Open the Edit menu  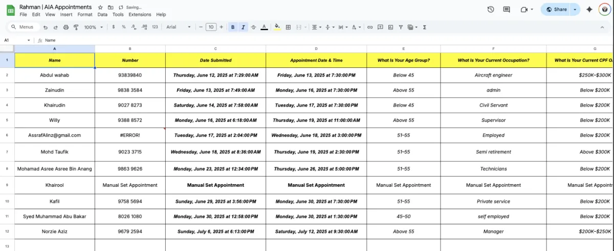click(x=36, y=15)
